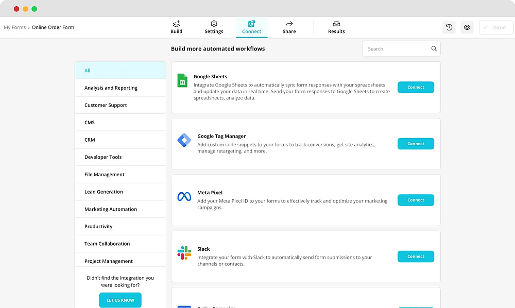The width and height of the screenshot is (515, 308).
Task: Click the Meta Pixel logo icon
Action: coord(184,196)
